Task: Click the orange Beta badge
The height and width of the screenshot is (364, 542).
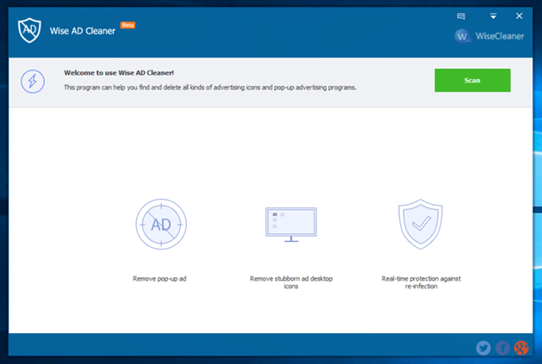Action: point(128,25)
